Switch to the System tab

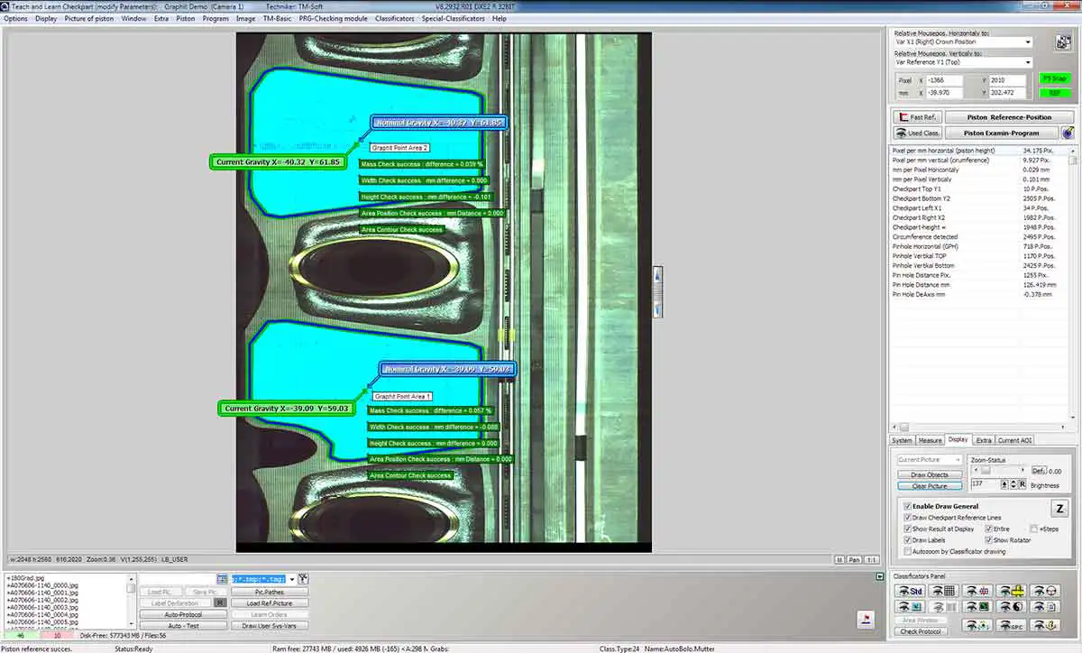(902, 440)
